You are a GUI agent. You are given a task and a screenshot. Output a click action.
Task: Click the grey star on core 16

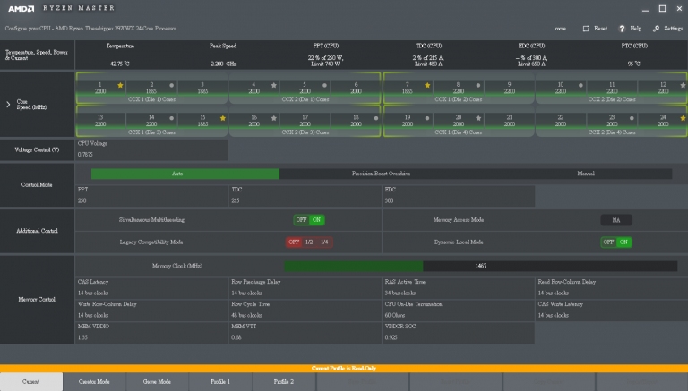point(274,118)
